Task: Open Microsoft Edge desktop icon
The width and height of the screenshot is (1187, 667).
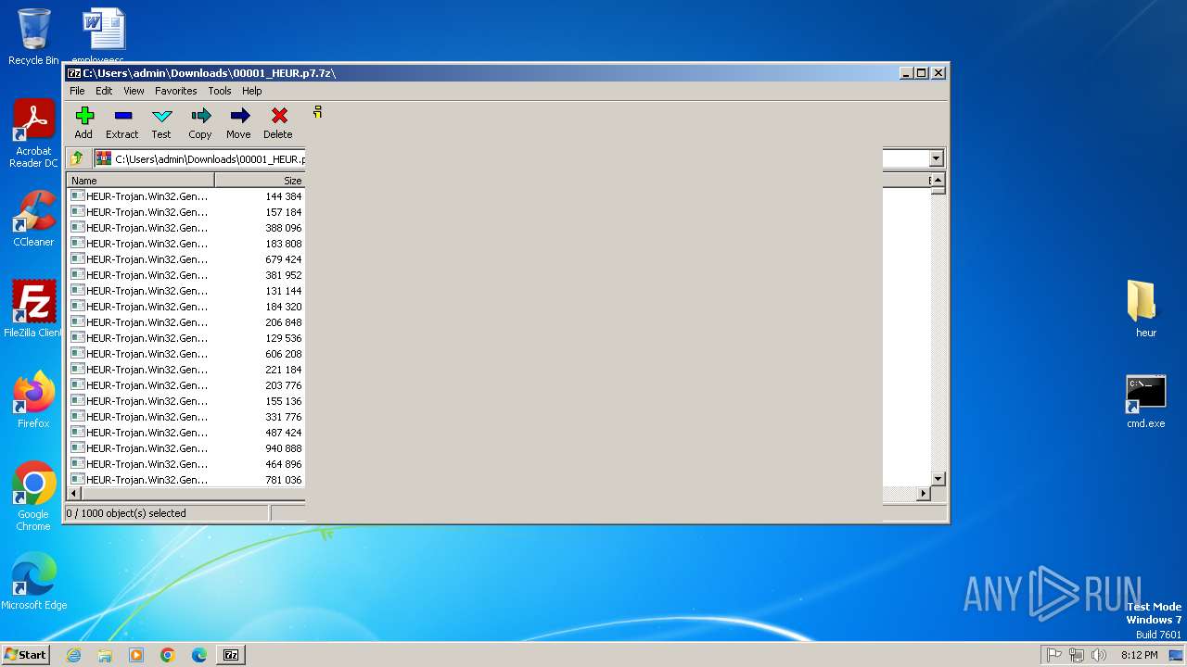Action: point(33,582)
